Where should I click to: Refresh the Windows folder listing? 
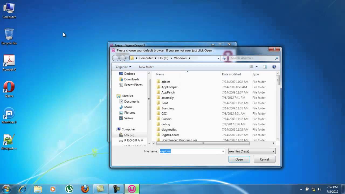[224, 58]
